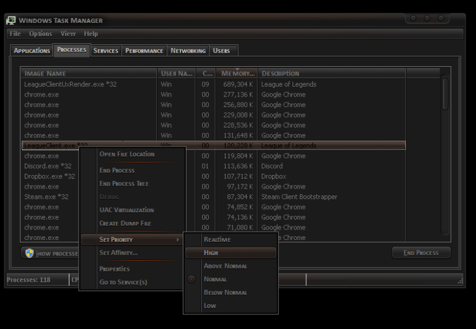476x329 pixels.
Task: Click the End Process button
Action: tap(421, 253)
